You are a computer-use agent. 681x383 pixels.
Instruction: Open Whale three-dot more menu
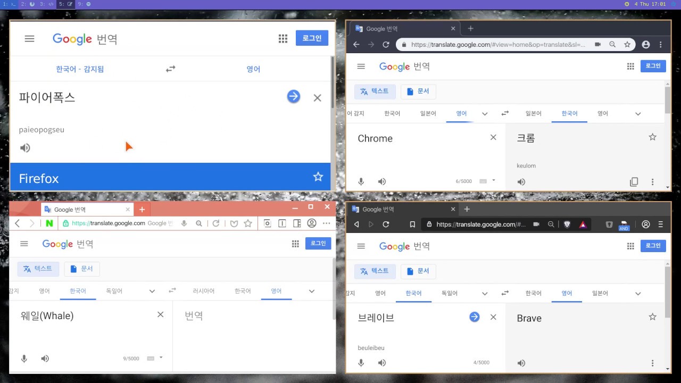(326, 223)
